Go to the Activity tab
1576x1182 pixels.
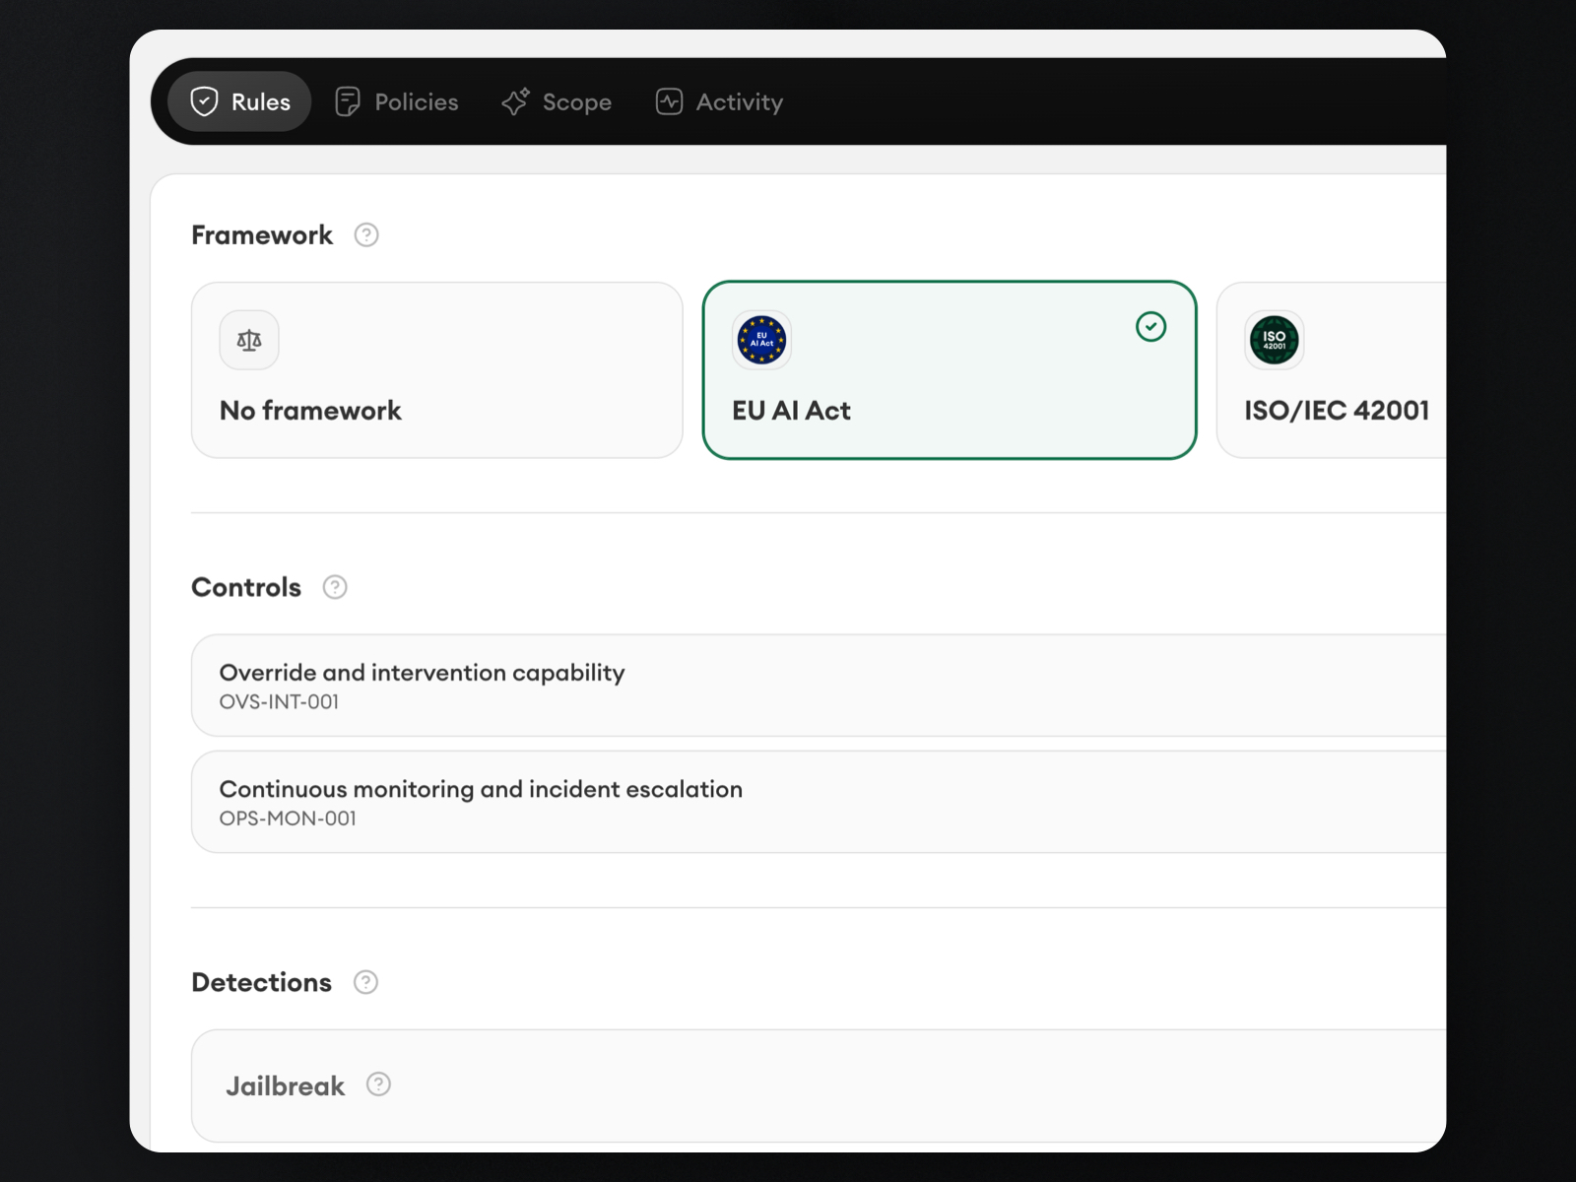(719, 101)
